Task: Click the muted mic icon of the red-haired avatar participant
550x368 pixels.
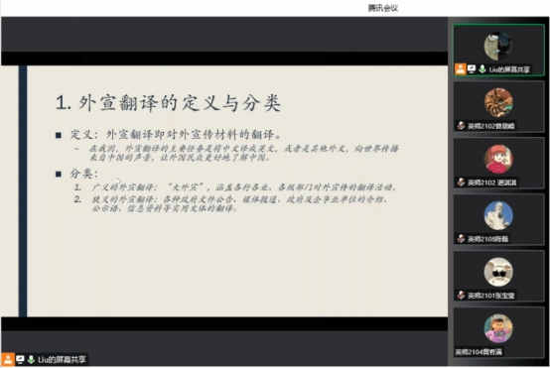Action: pos(462,182)
